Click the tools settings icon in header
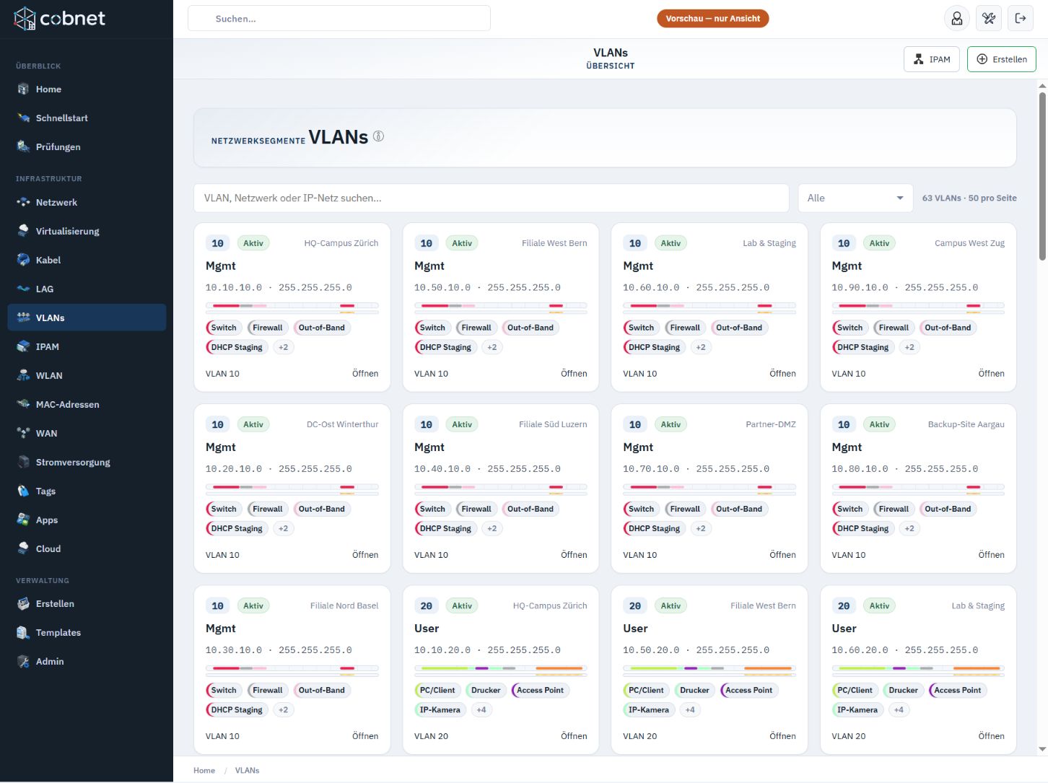1048x783 pixels. point(989,19)
